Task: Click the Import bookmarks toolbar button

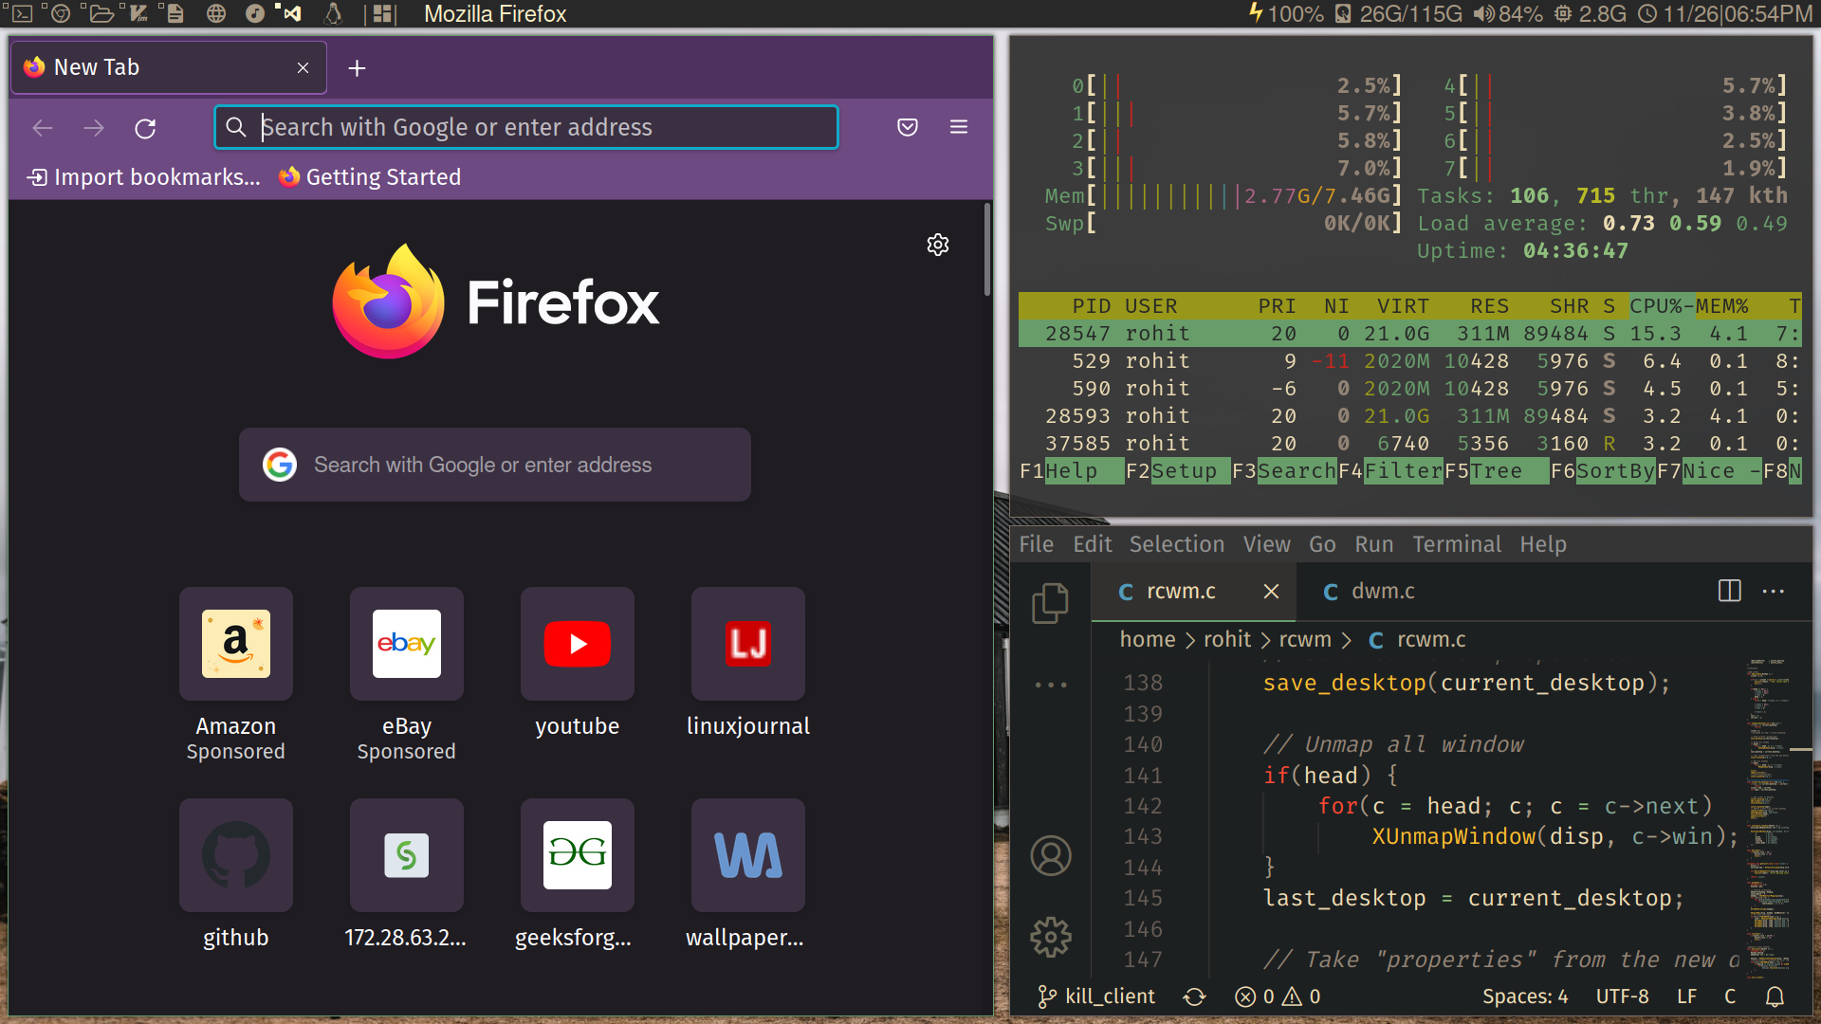Action: point(144,177)
